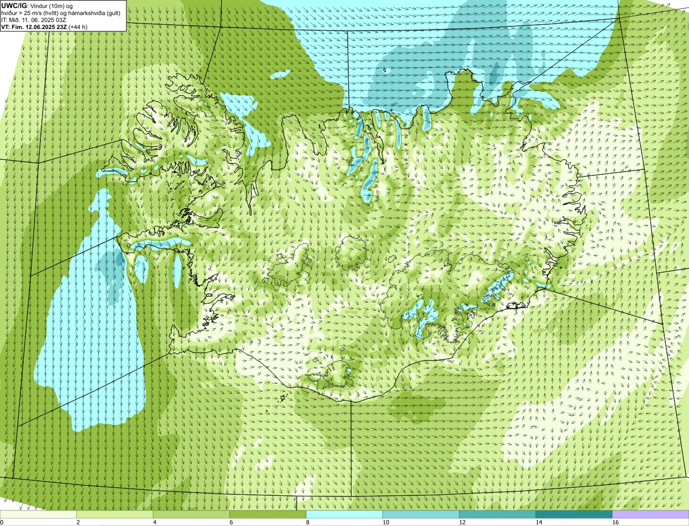The image size is (689, 526).
Task: Click the legend tick label '6'
Action: pyautogui.click(x=231, y=522)
